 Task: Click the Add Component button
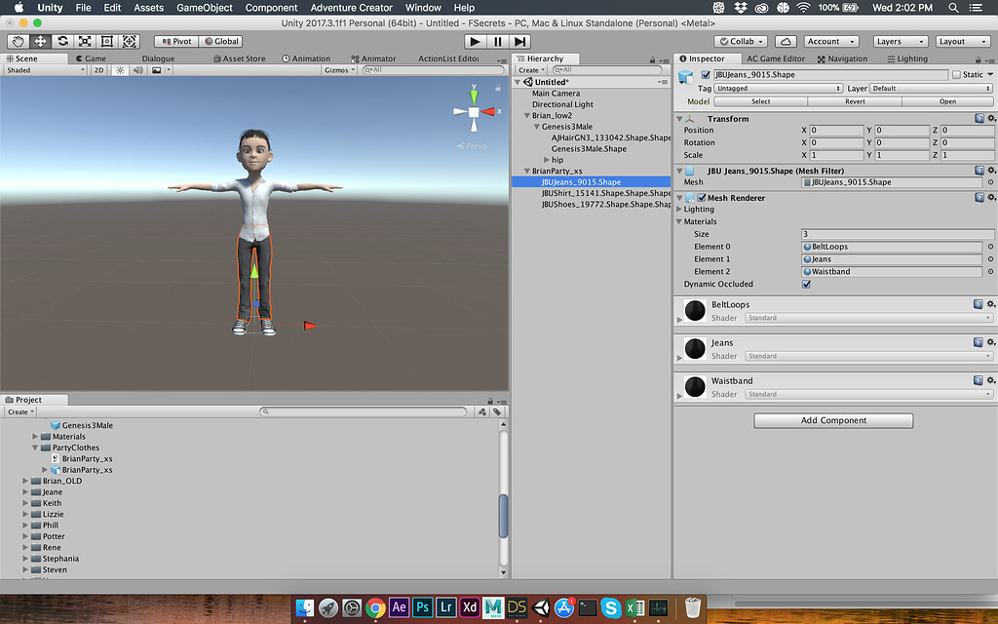coord(832,420)
